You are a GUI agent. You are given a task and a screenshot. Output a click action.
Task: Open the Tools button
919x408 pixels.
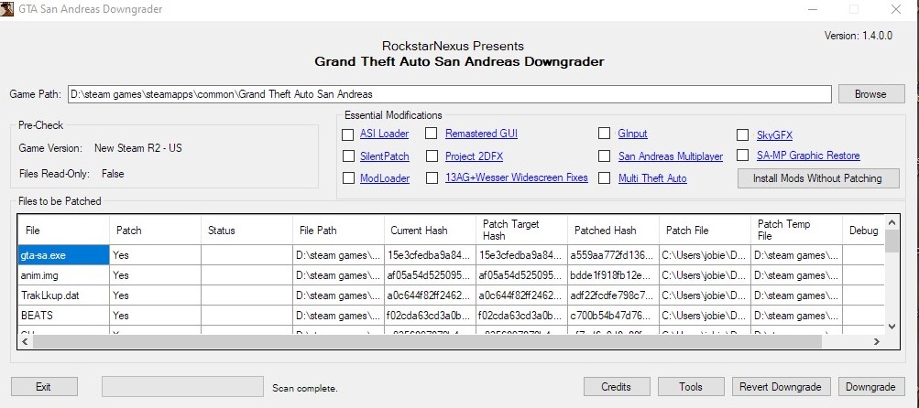pos(692,387)
